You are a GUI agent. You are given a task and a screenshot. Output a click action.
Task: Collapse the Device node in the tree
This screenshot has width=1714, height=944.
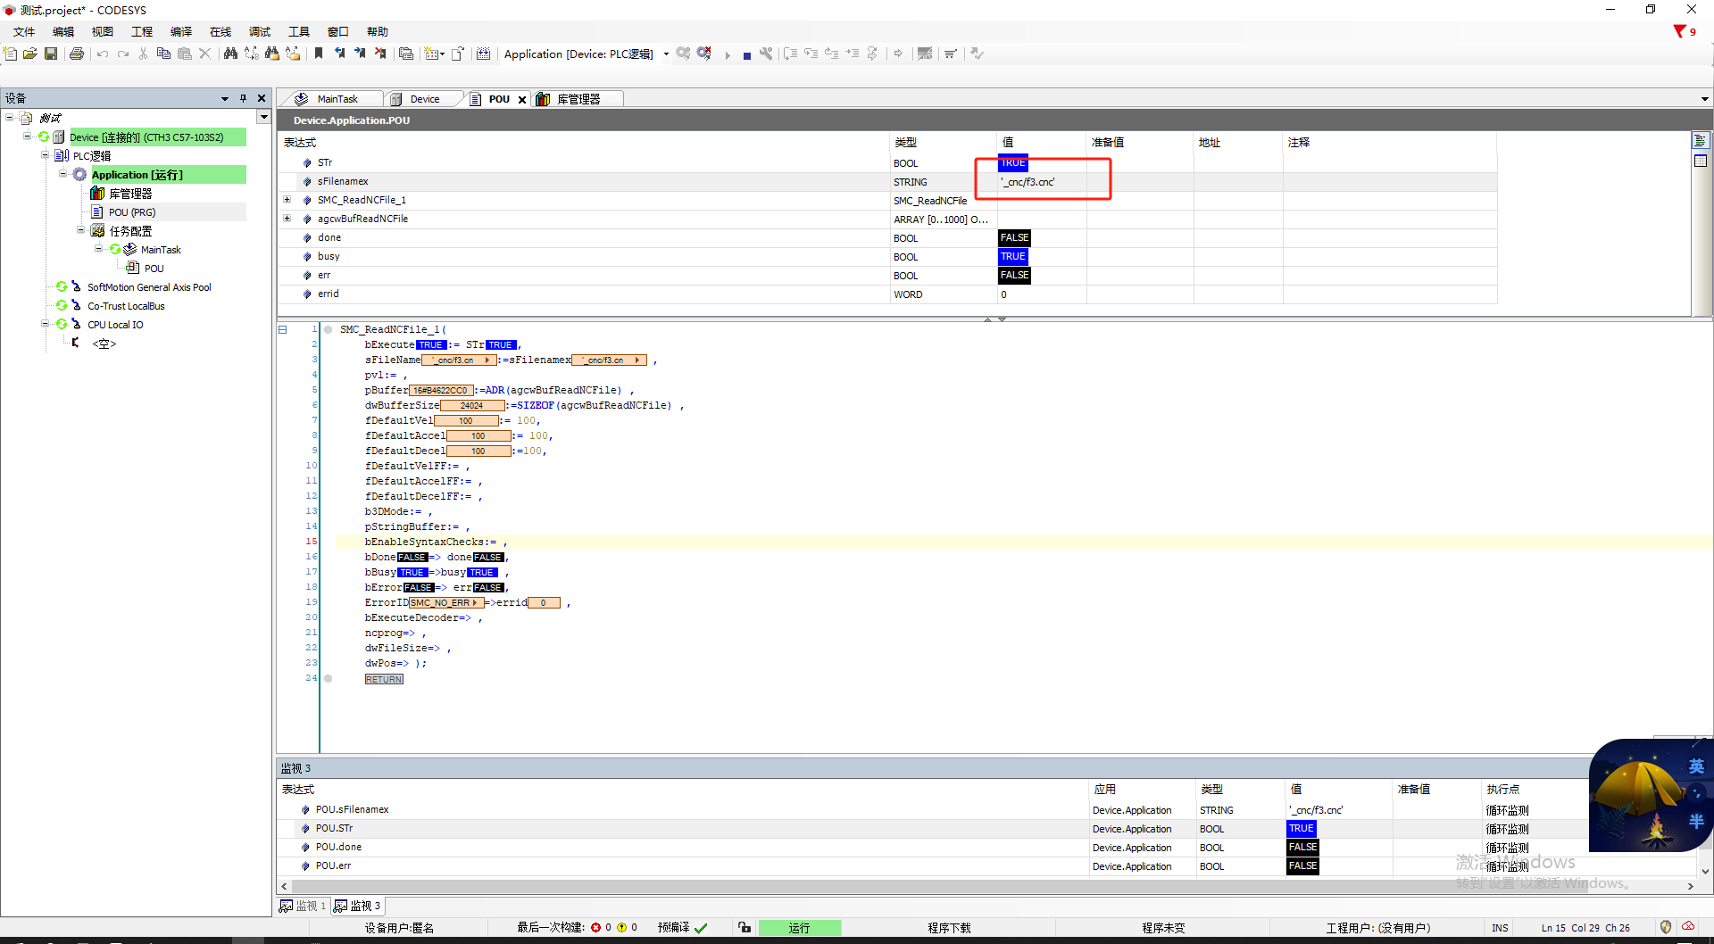click(27, 137)
